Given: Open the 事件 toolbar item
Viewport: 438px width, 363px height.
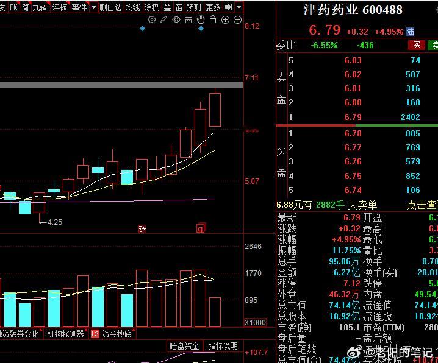Looking at the screenshot, I should click(x=79, y=7).
